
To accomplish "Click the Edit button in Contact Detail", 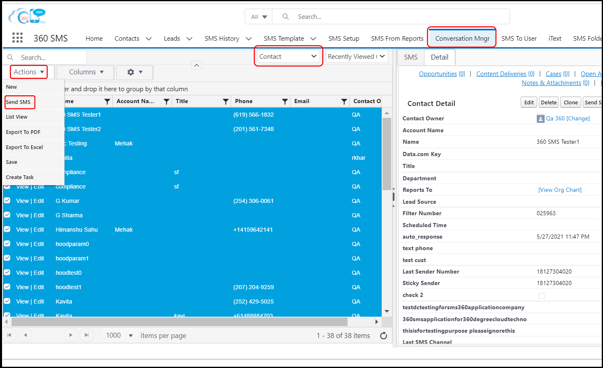I will click(529, 102).
